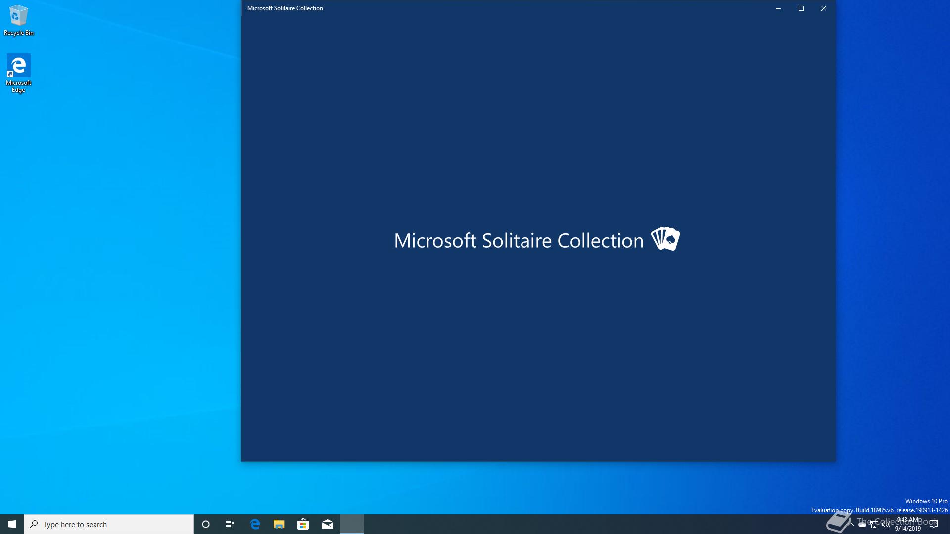Maximize the Solitaire Collection window
Screen dimensions: 950x534
pos(801,8)
